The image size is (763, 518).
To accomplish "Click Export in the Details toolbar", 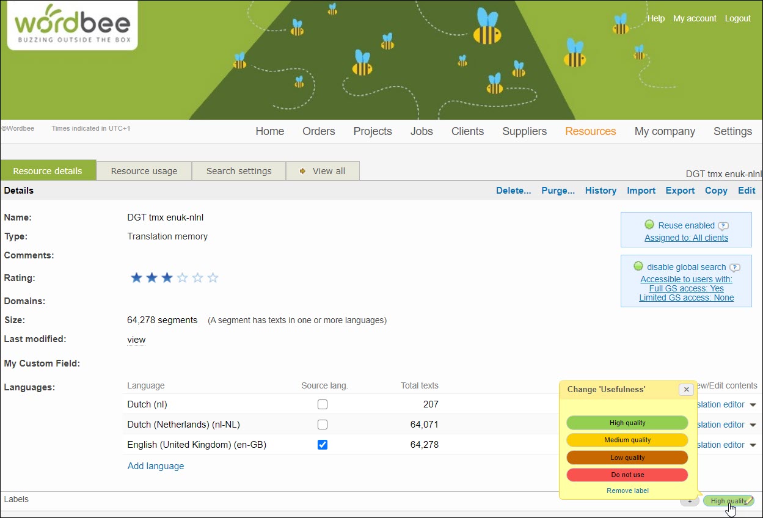I will point(680,191).
